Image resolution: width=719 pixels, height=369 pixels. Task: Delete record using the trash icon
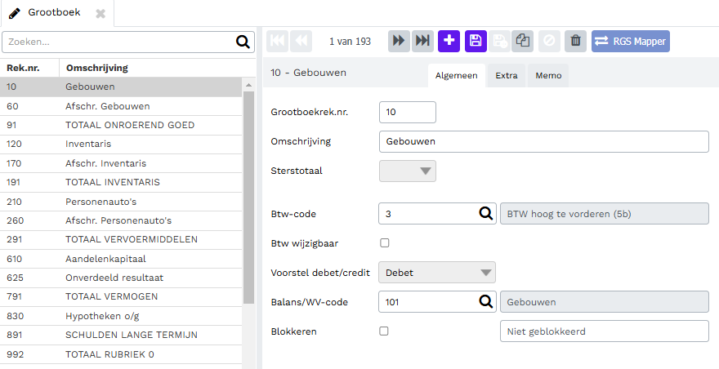pyautogui.click(x=575, y=42)
